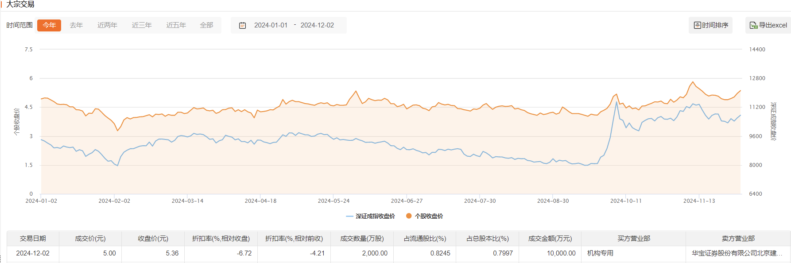Open start date 2024-01-01 picker
The height and width of the screenshot is (263, 791).
(271, 25)
